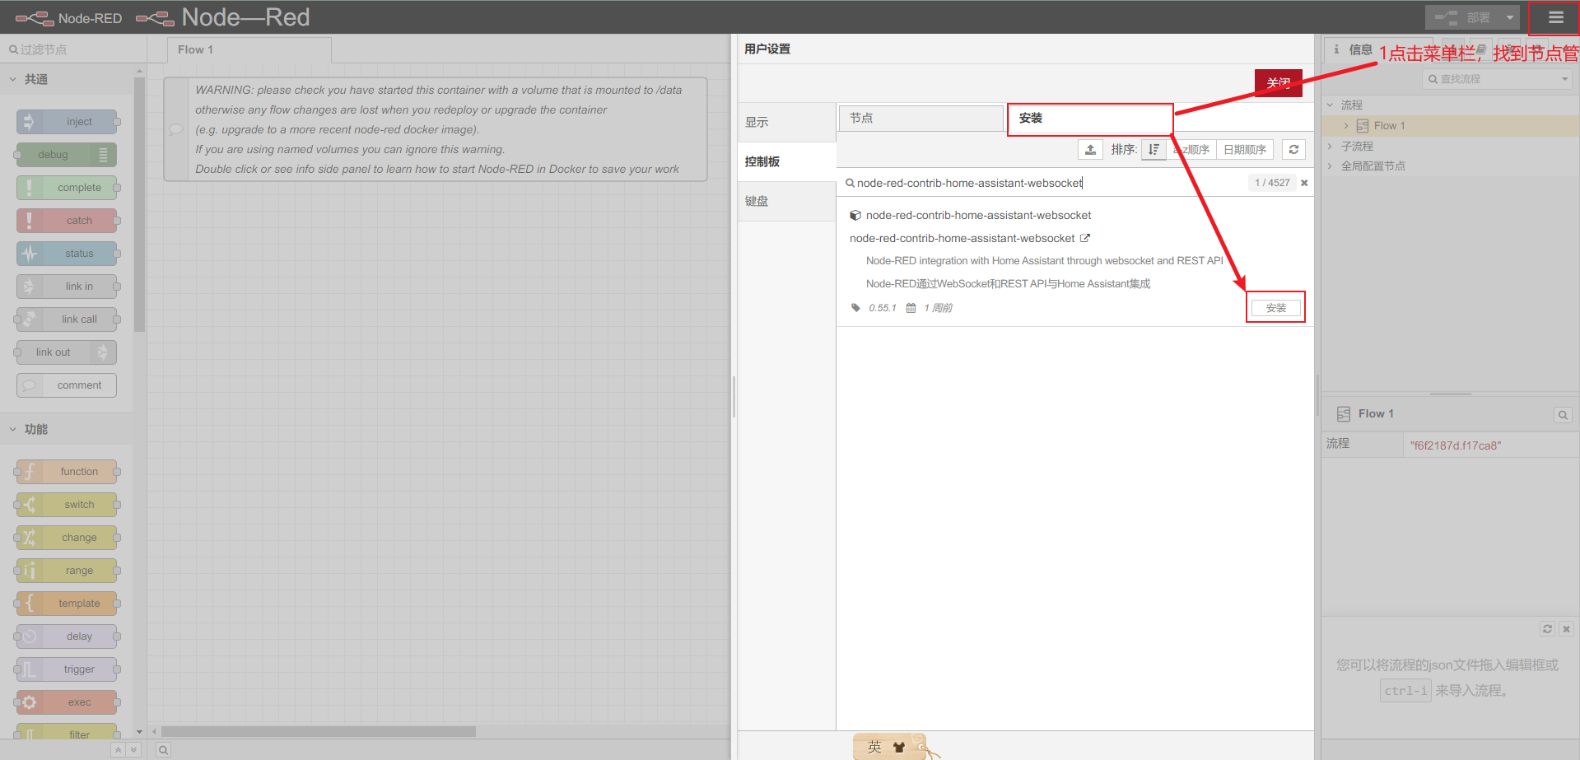Focus the 过滤节点 palette filter field

[73, 49]
